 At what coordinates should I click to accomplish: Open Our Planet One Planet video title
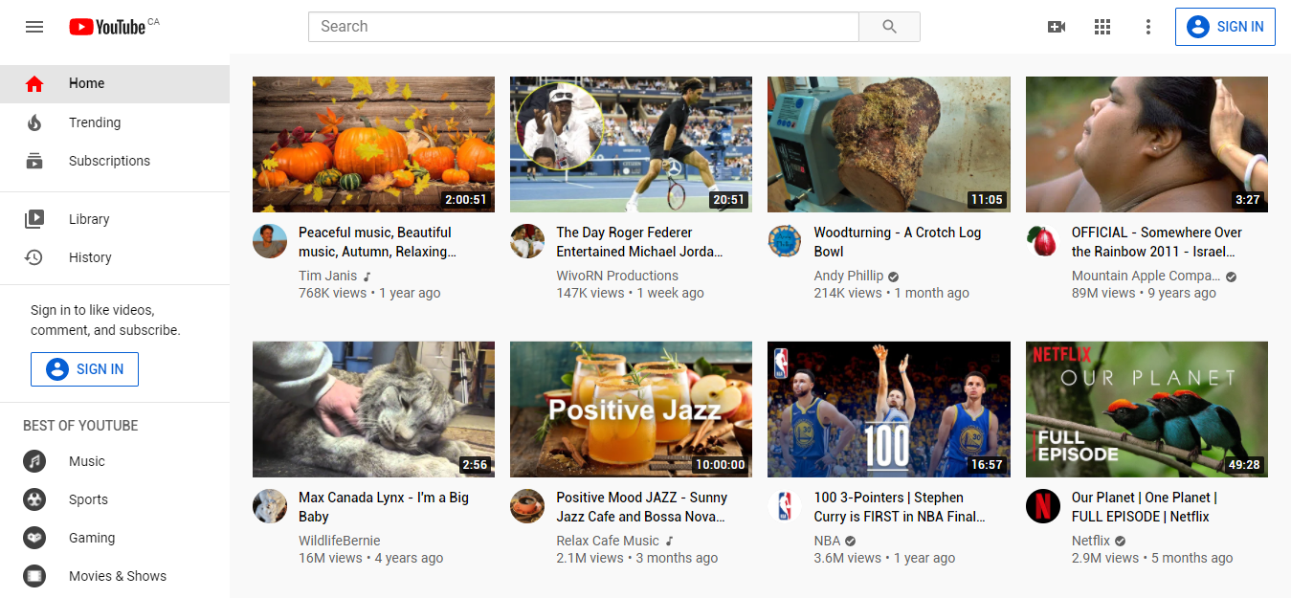[x=1145, y=507]
